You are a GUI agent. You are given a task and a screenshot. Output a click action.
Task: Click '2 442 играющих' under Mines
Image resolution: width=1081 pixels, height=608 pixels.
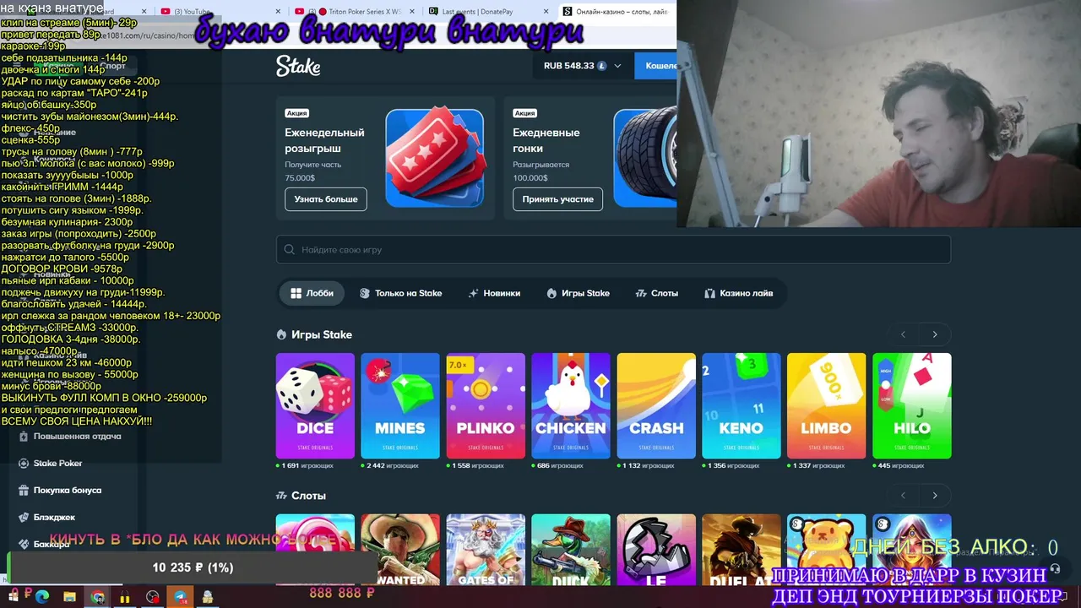pos(393,466)
